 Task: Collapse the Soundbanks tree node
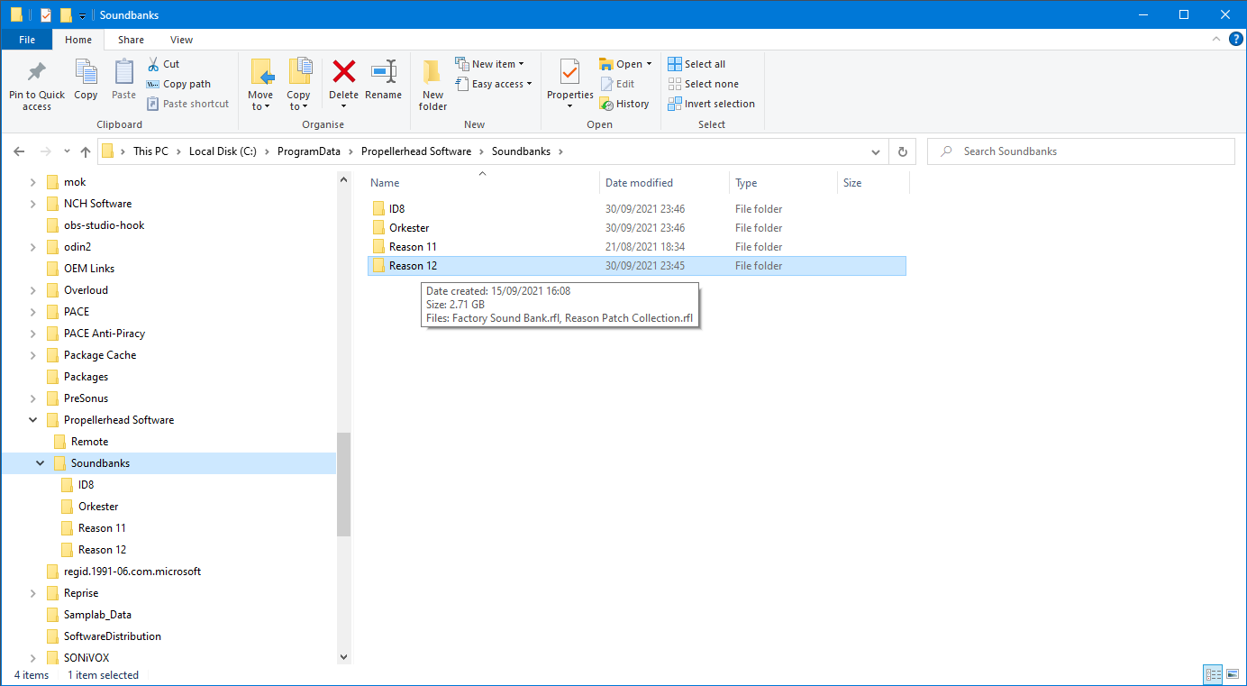41,463
